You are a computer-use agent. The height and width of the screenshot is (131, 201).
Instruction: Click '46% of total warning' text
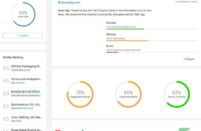[x=116, y=38]
